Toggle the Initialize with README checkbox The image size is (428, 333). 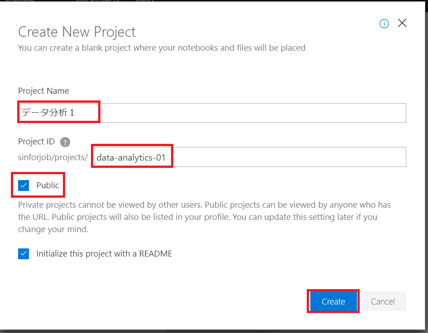(24, 253)
